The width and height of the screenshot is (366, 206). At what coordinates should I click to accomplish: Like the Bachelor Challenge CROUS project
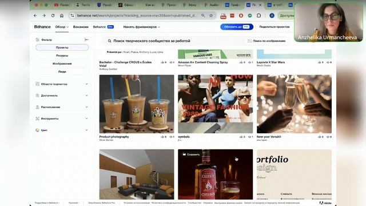tap(162, 62)
